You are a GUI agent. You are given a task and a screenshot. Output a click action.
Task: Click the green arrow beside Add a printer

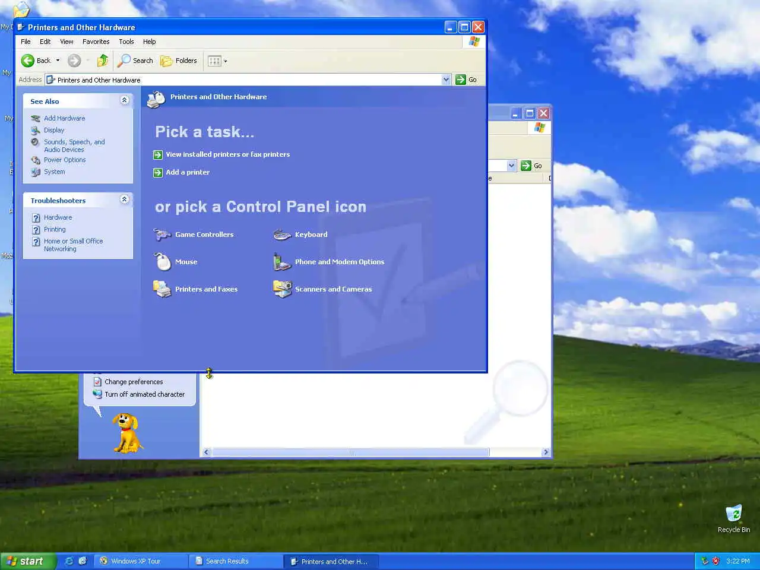(157, 173)
